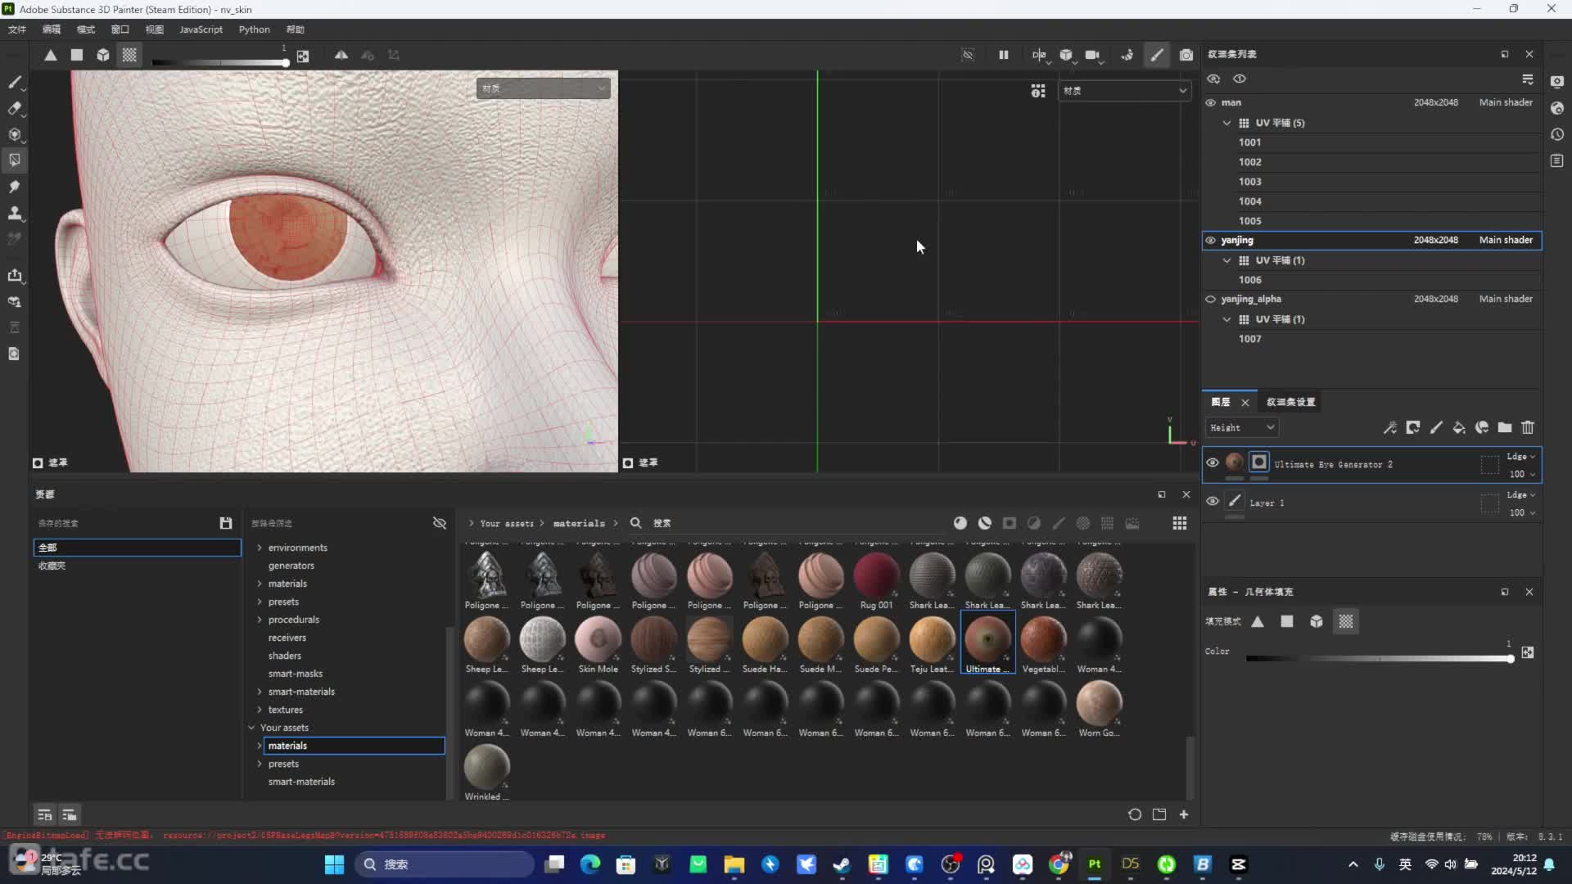Image resolution: width=1572 pixels, height=884 pixels.
Task: Add a folder in layers panel
Action: click(1504, 427)
